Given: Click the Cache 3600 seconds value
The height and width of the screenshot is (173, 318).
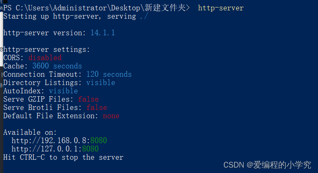Looking at the screenshot, I should point(57,66).
